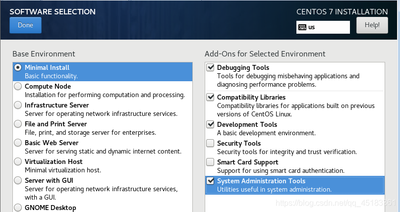
Task: Select Server with GUI environment
Action: [18, 180]
